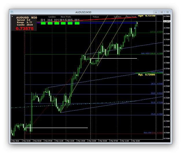Click the small triangle at chart's top-left corner
Screen dimensions: 181x153
[12, 17]
